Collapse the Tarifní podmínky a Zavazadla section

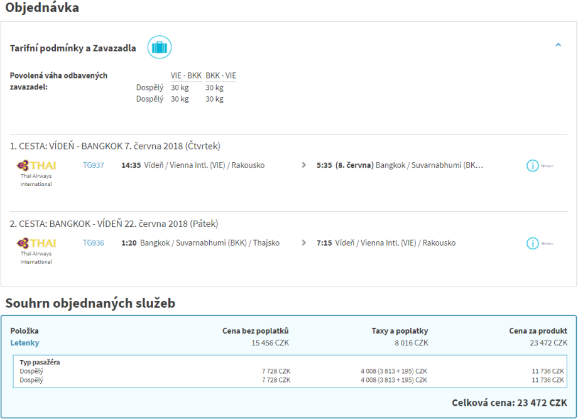(x=558, y=45)
